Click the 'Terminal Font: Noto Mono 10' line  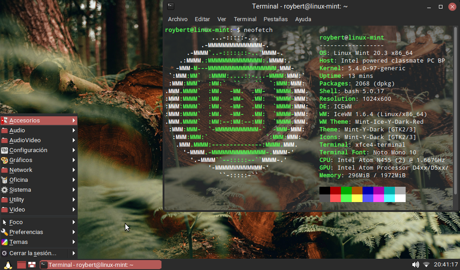(368, 152)
